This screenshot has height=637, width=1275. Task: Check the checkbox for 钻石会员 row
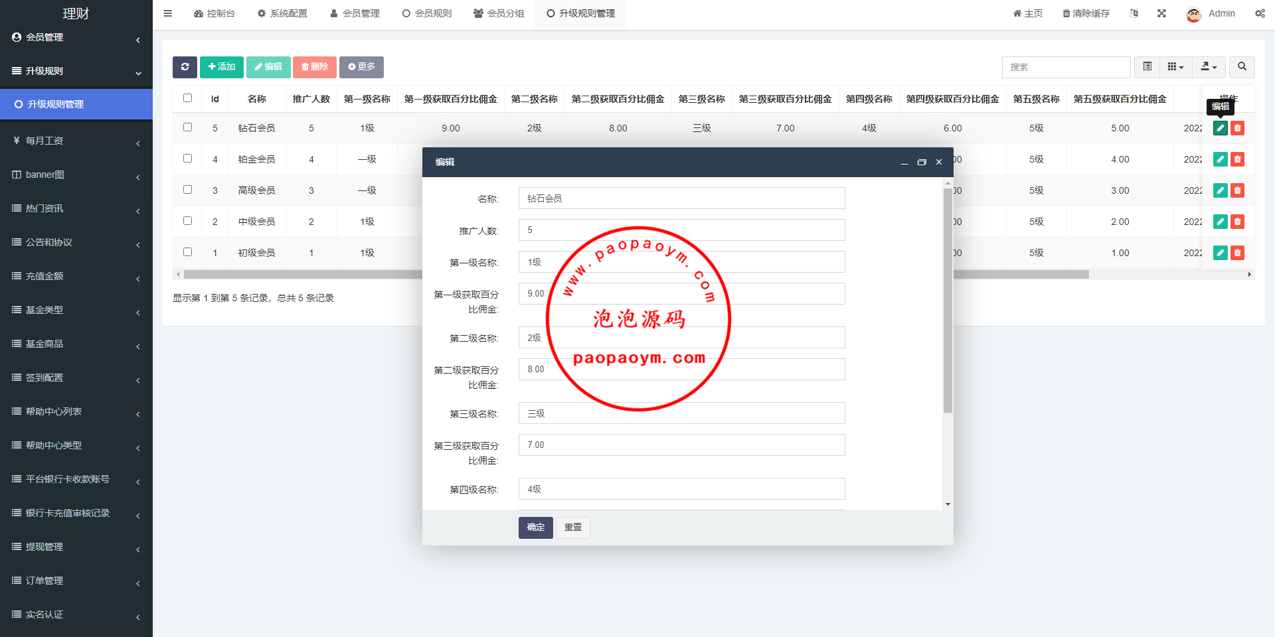[188, 127]
